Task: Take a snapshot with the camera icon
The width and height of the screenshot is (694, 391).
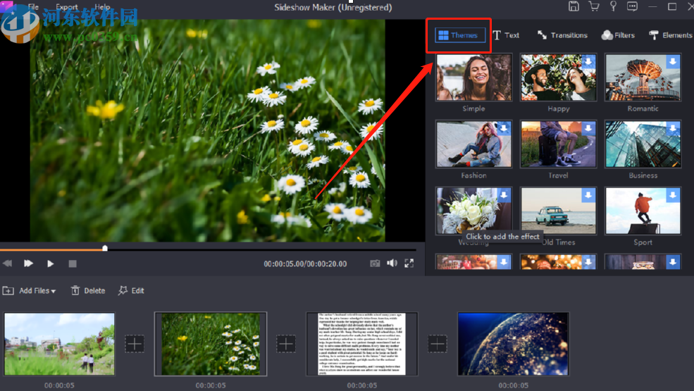Action: click(375, 263)
